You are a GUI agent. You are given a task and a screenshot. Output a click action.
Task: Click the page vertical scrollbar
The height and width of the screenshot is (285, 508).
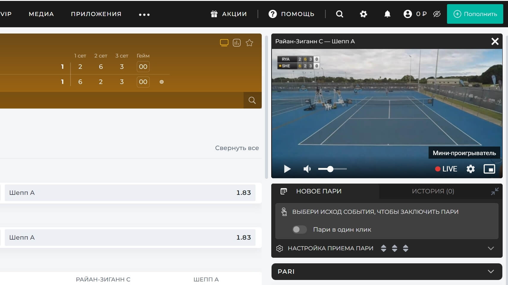pos(266,107)
